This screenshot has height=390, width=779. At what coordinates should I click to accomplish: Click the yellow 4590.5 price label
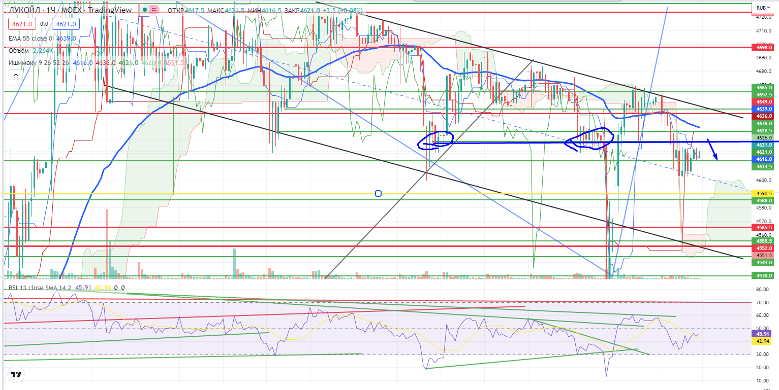(764, 194)
